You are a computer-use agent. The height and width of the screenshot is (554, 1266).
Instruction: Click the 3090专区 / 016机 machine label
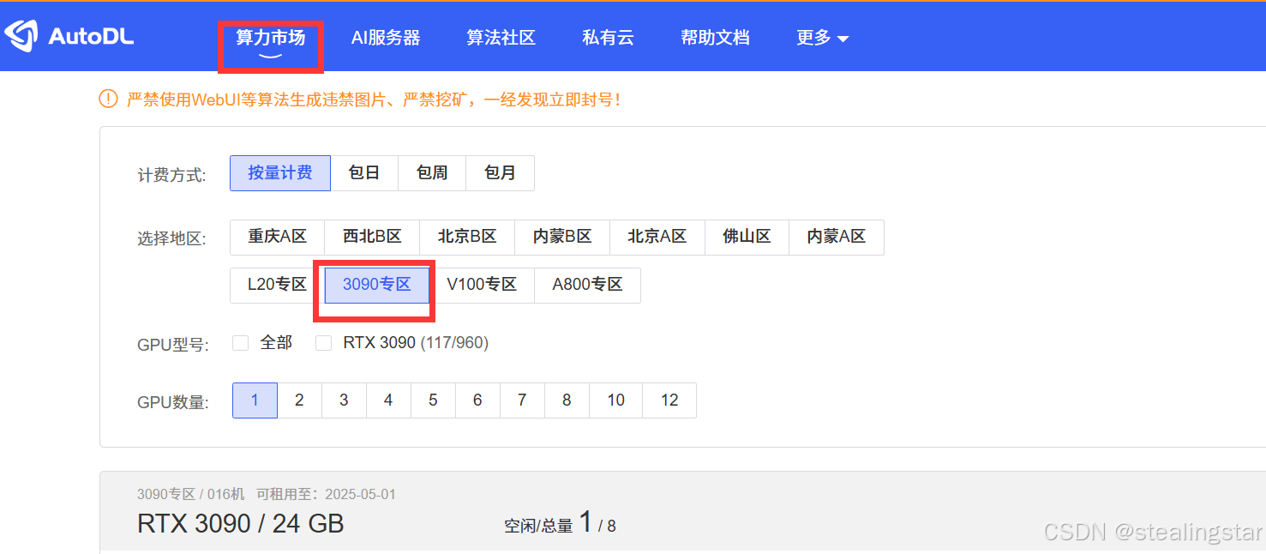pos(190,494)
